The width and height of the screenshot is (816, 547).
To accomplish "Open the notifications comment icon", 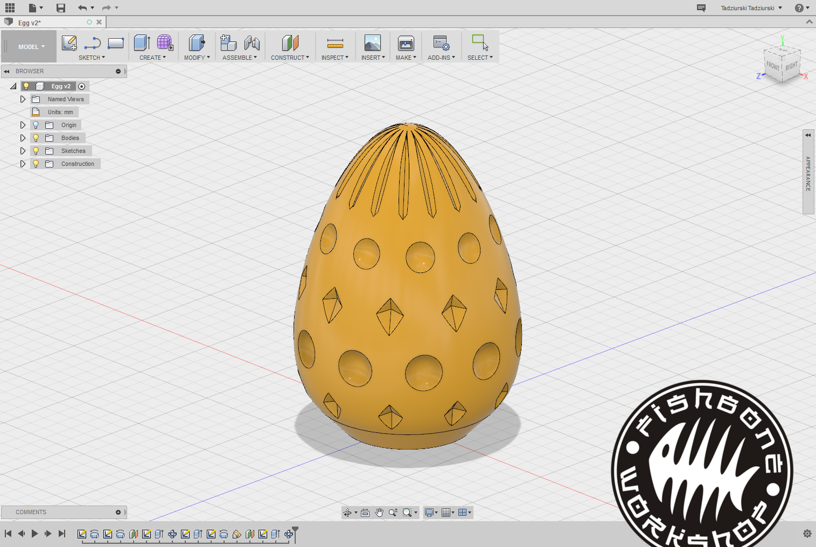I will (701, 8).
